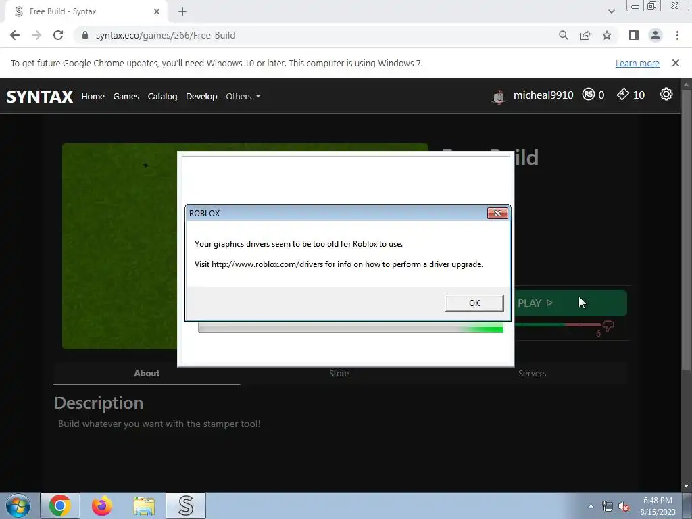Switch to the Store tab
The height and width of the screenshot is (519, 692).
[339, 373]
